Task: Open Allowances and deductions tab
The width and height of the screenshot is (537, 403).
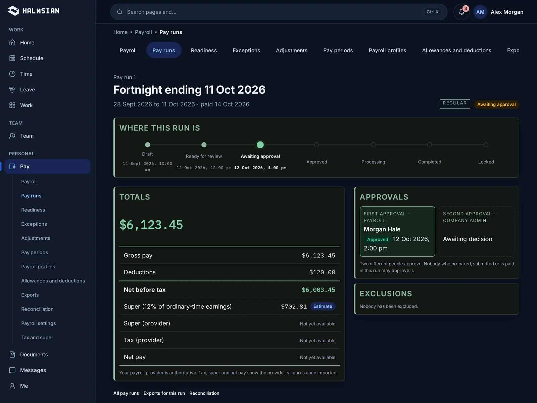Action: (456, 50)
